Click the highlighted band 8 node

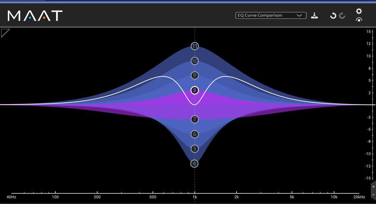coord(194,90)
